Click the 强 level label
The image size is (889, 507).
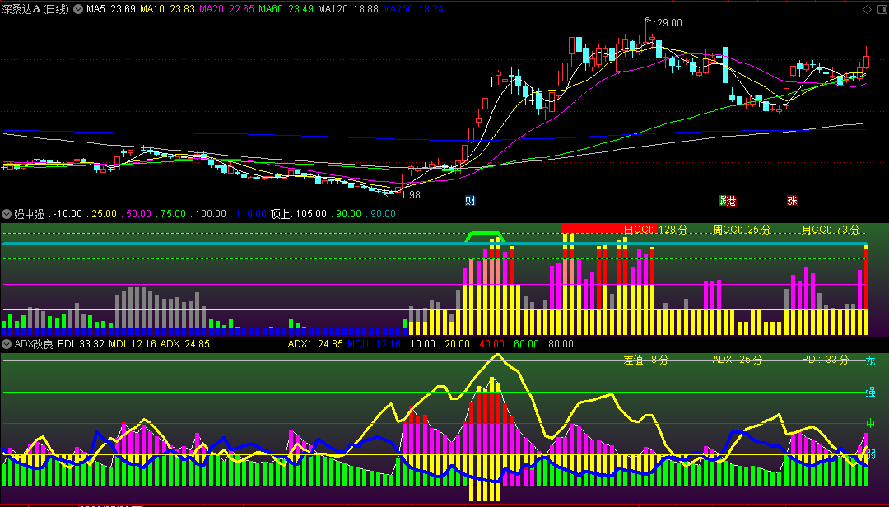tap(870, 392)
